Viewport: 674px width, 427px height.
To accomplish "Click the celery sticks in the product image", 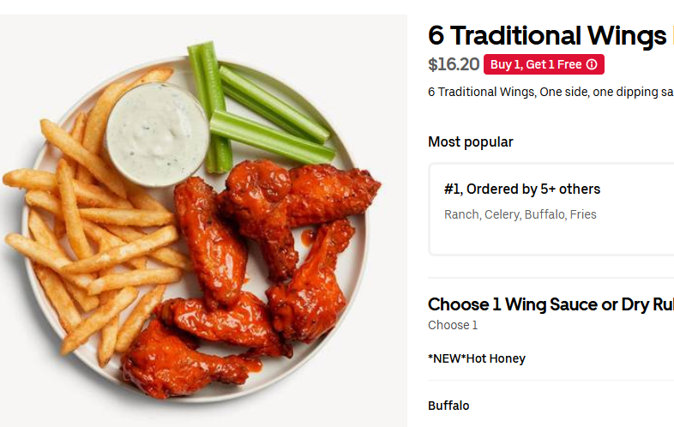I will click(258, 108).
